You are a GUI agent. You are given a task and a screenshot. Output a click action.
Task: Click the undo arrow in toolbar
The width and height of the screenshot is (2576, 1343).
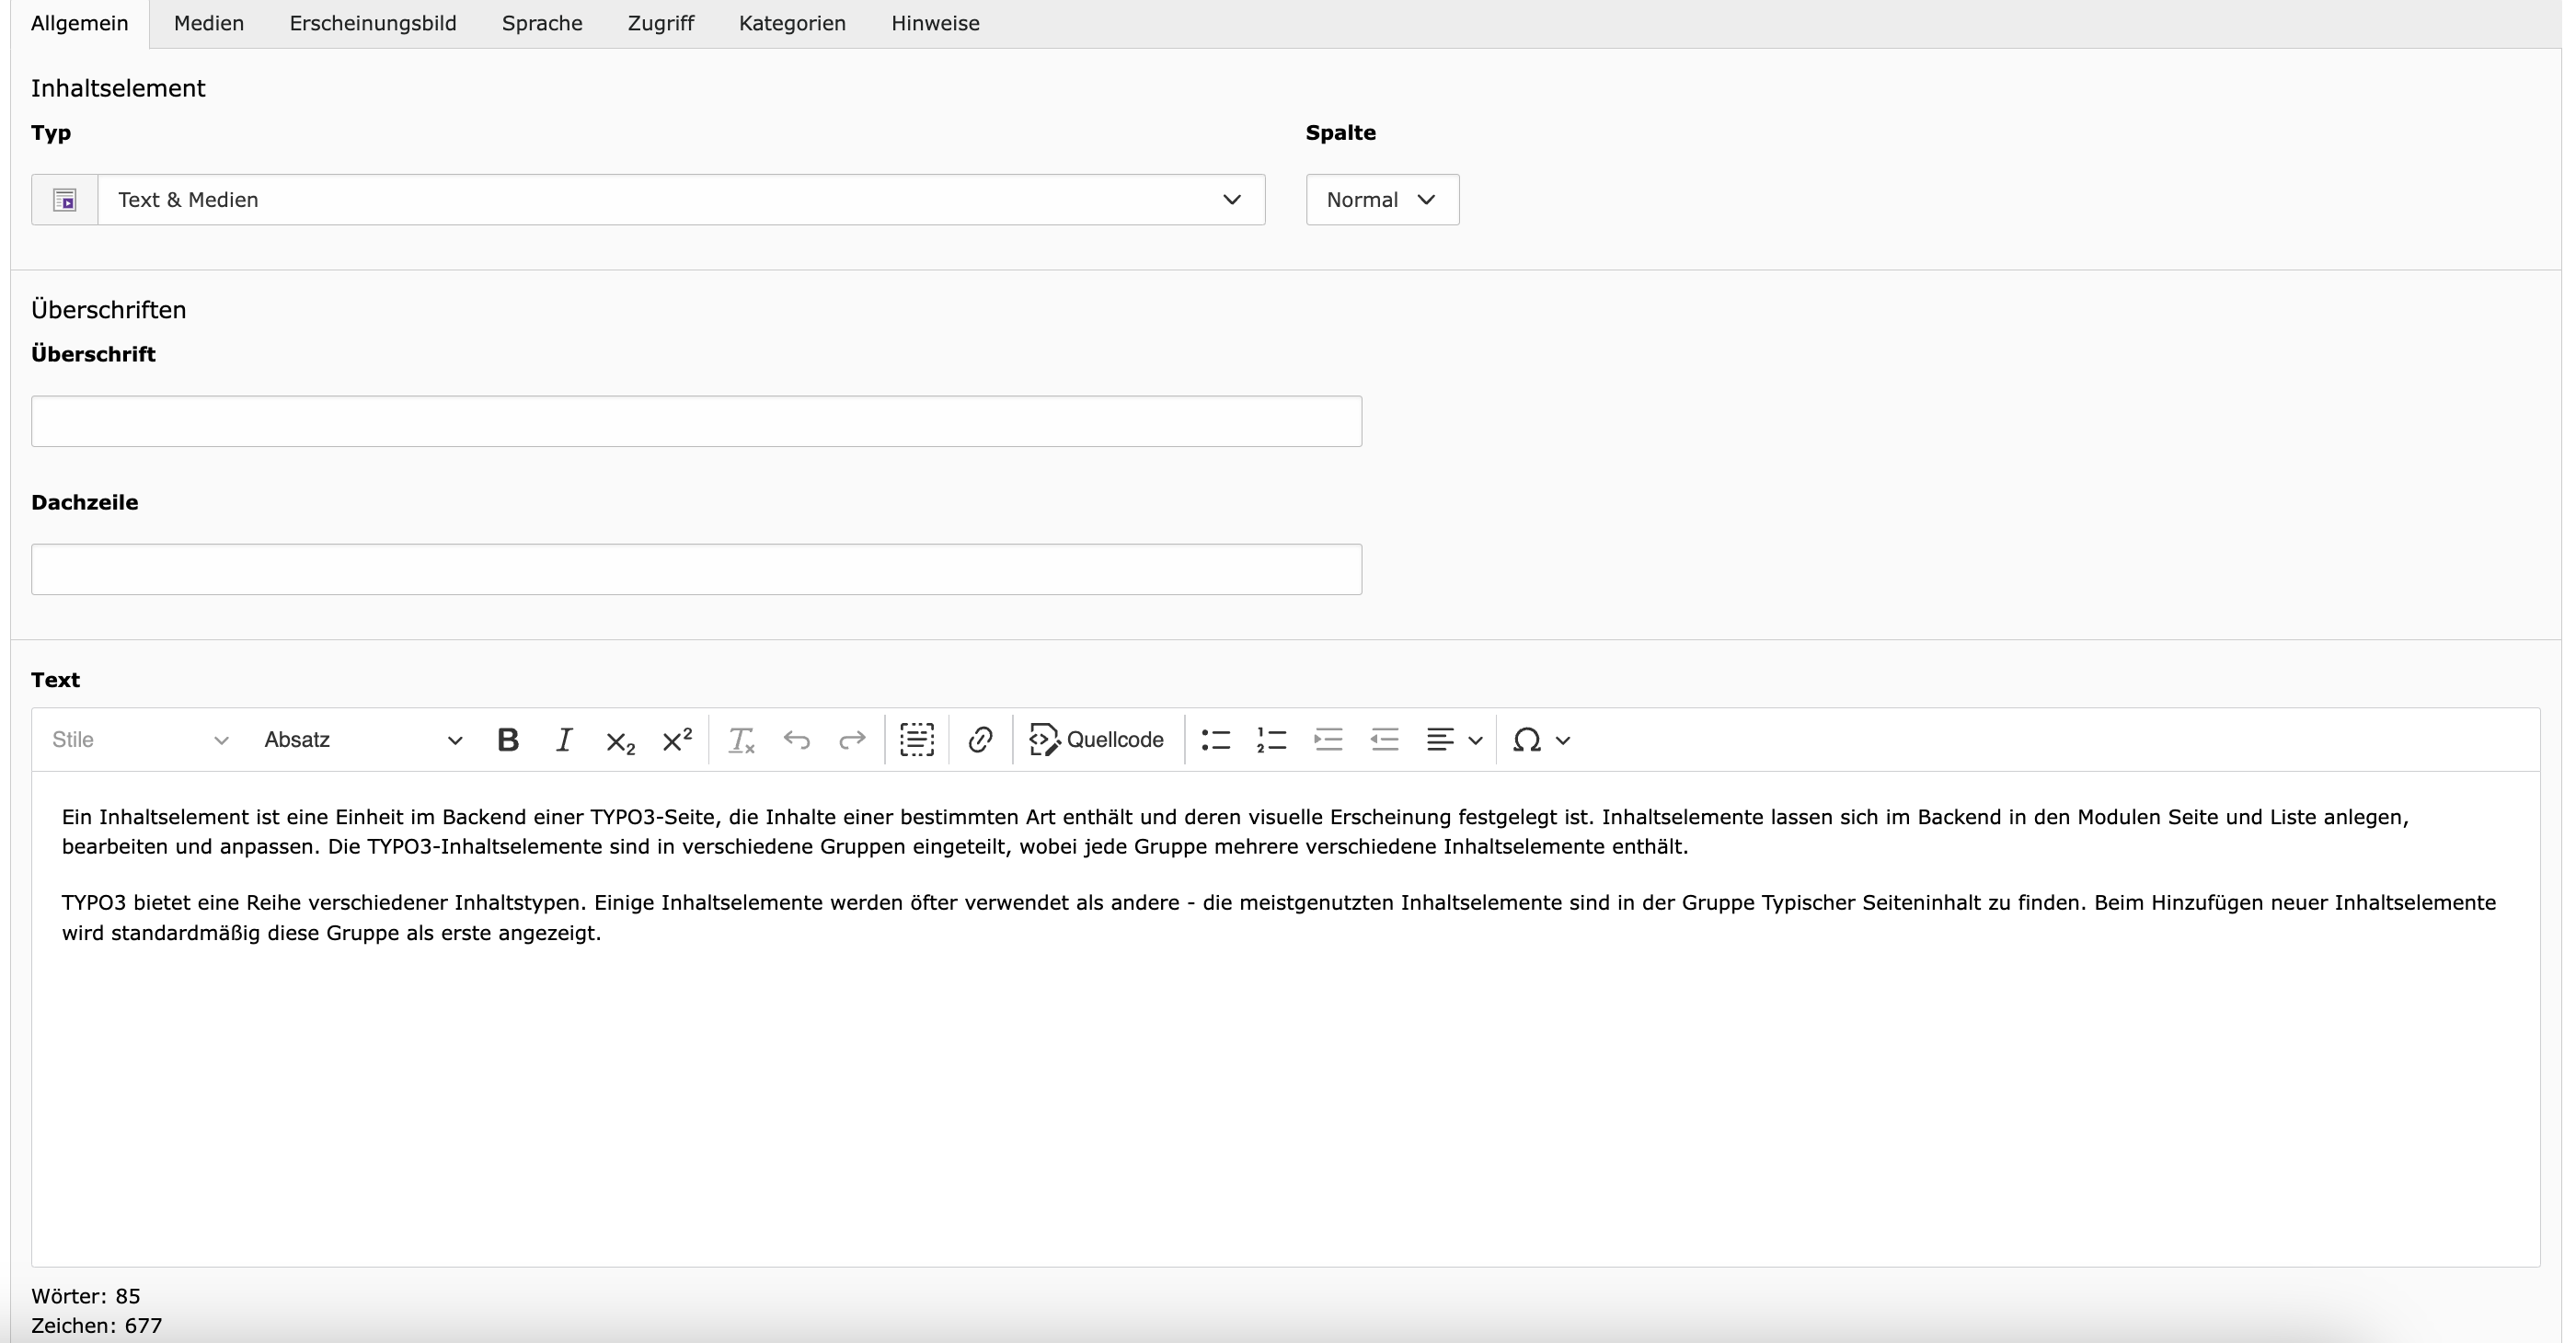click(x=797, y=740)
